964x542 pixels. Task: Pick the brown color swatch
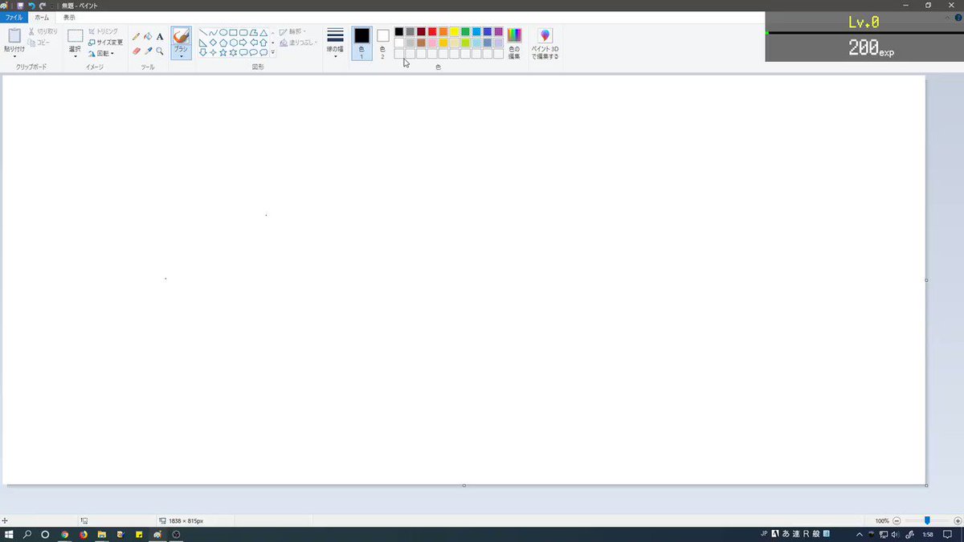421,43
